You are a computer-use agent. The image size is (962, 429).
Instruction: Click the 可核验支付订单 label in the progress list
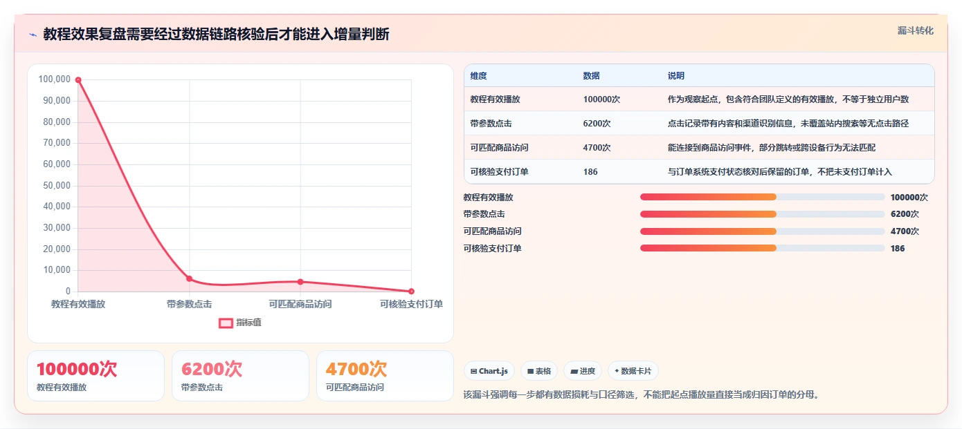coord(493,249)
